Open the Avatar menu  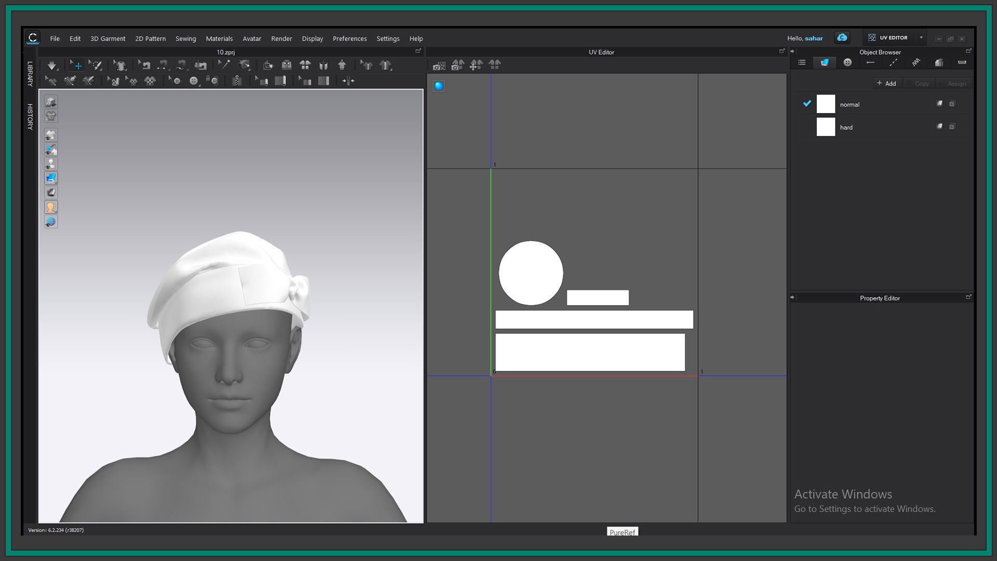252,38
